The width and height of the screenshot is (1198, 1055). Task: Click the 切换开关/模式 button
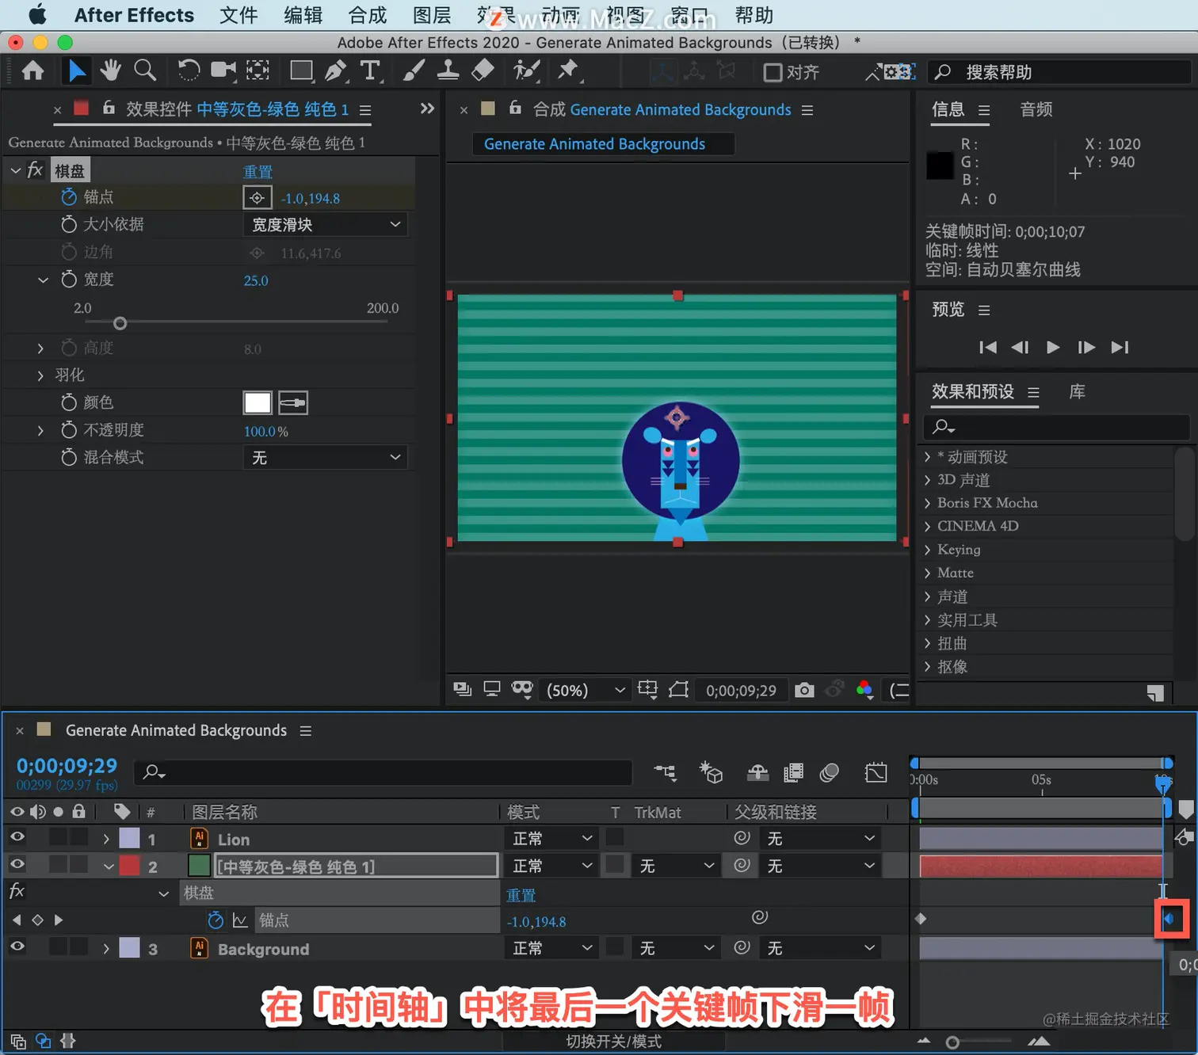(613, 1042)
